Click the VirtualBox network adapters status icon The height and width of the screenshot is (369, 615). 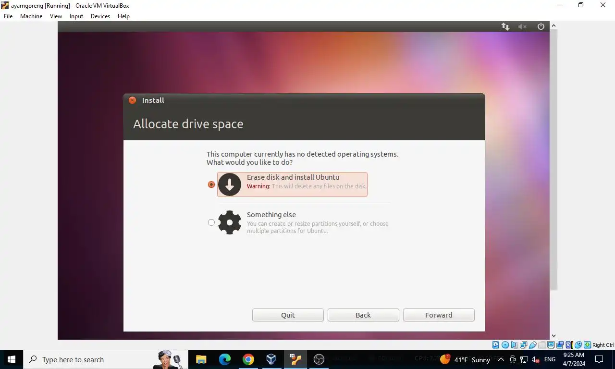click(523, 345)
